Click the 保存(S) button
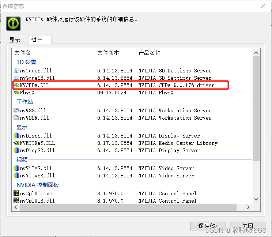272x237 pixels. pyautogui.click(x=208, y=226)
